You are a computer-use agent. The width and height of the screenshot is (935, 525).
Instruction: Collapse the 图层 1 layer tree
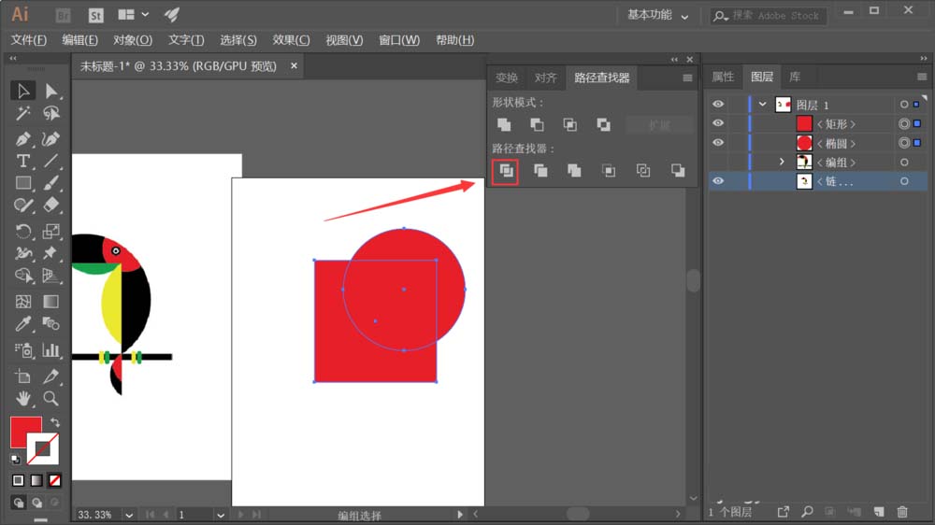click(762, 105)
